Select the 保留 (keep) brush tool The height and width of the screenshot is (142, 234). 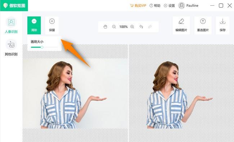(x=52, y=25)
